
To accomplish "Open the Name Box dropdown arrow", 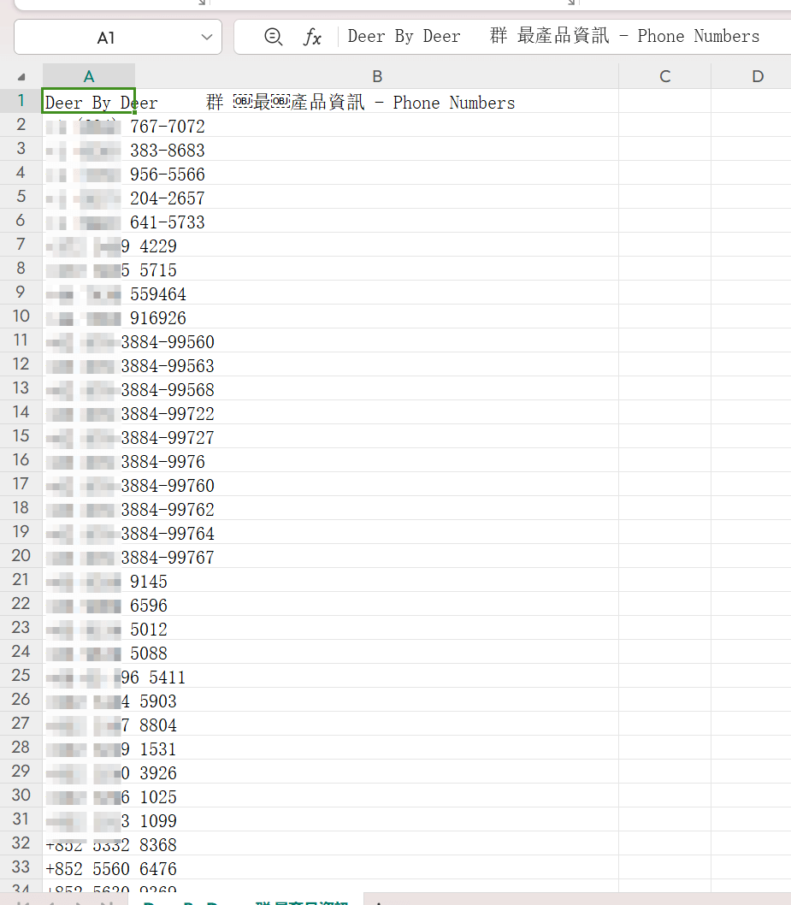I will (x=207, y=38).
